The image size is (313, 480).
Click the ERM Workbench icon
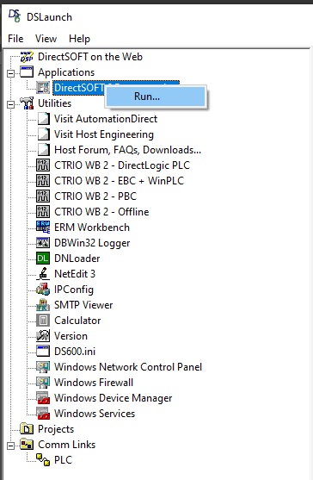click(x=43, y=228)
